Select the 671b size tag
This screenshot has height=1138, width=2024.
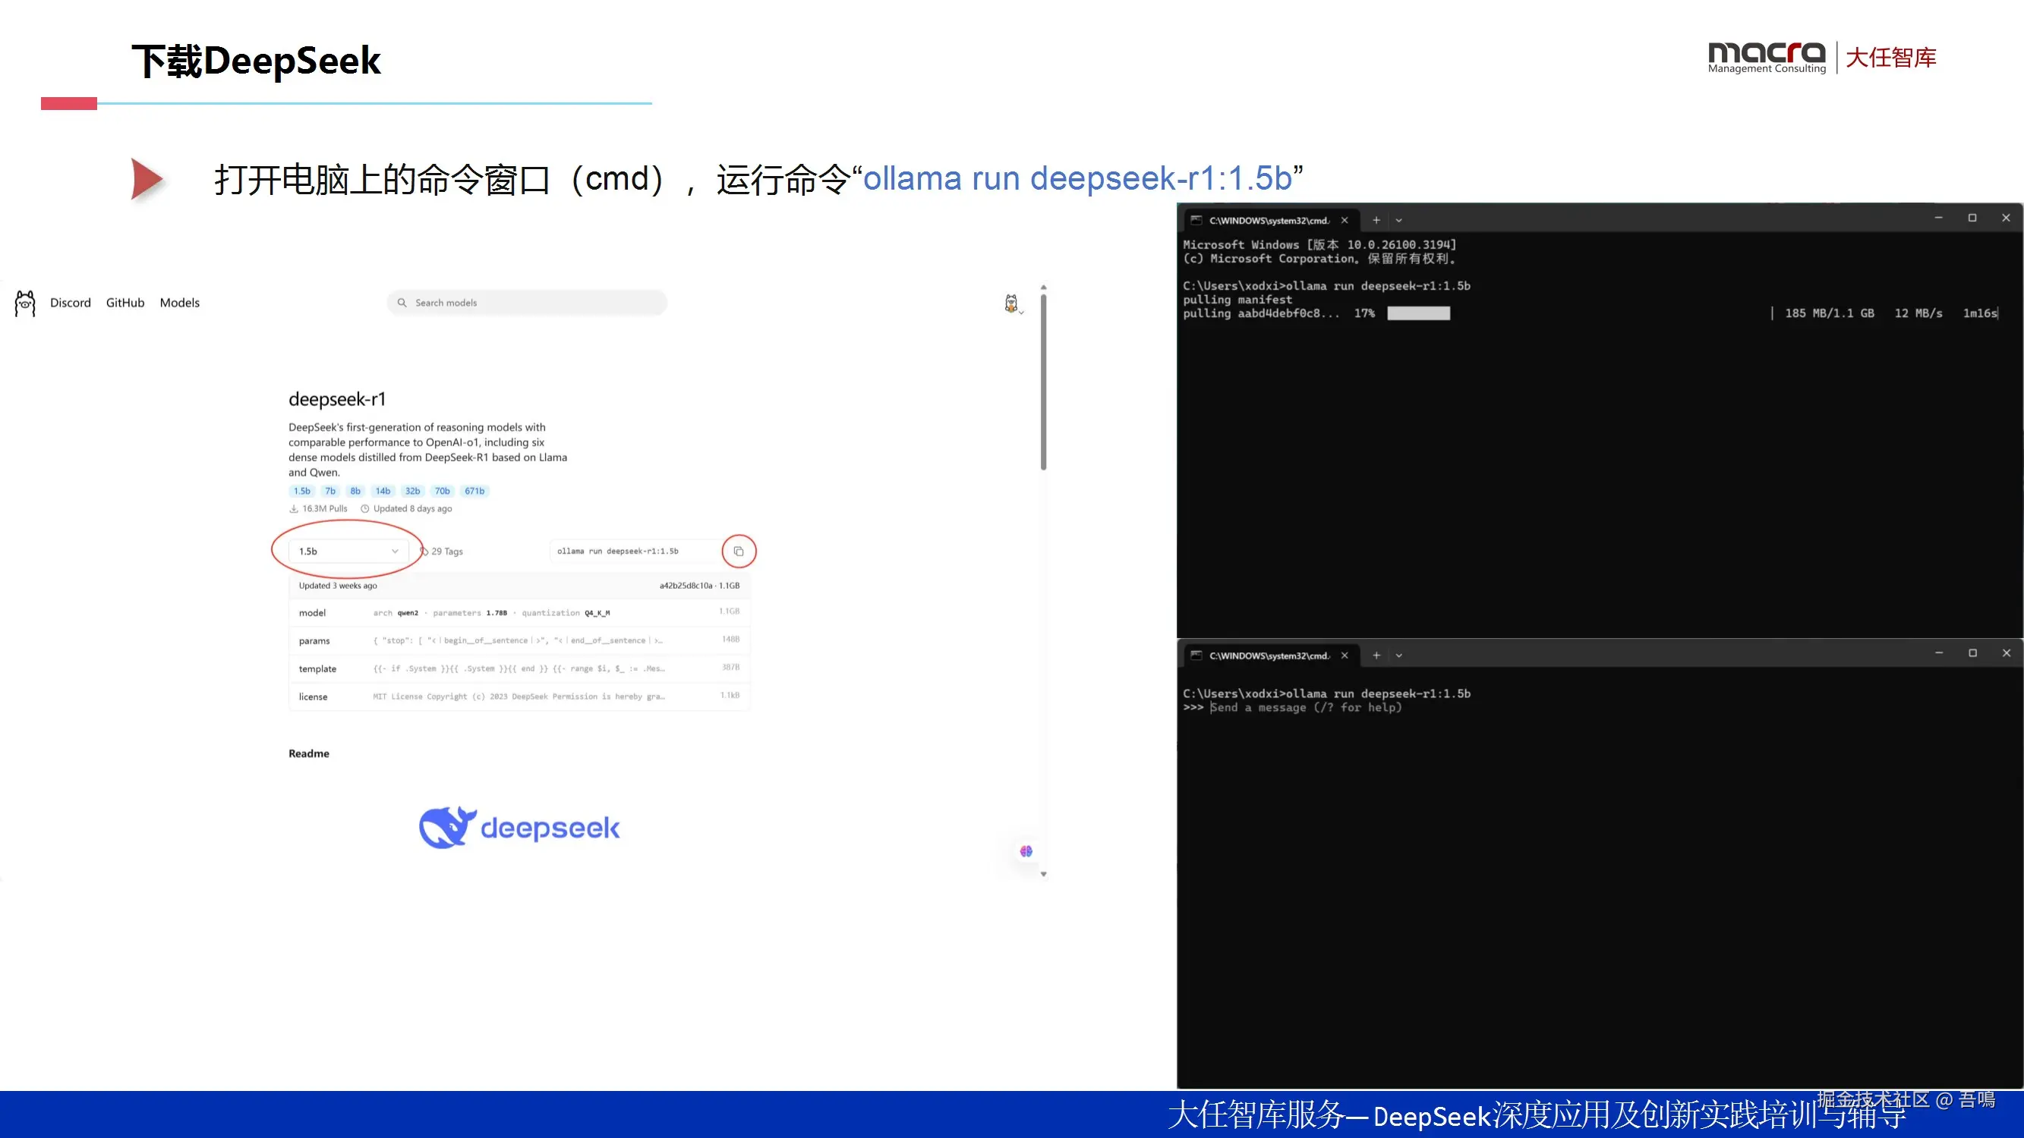coord(474,492)
